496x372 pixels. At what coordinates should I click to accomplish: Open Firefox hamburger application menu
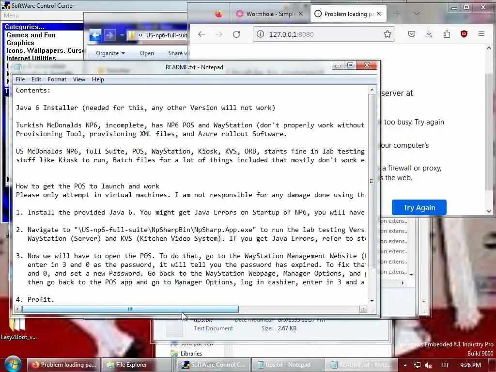[481, 34]
